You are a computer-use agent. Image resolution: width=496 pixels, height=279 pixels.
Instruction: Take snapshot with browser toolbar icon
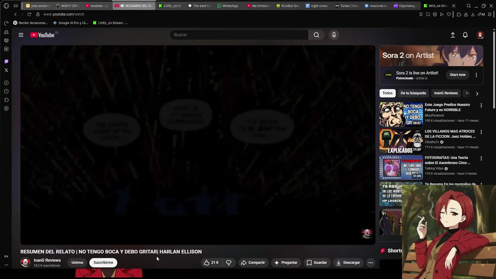(x=428, y=14)
